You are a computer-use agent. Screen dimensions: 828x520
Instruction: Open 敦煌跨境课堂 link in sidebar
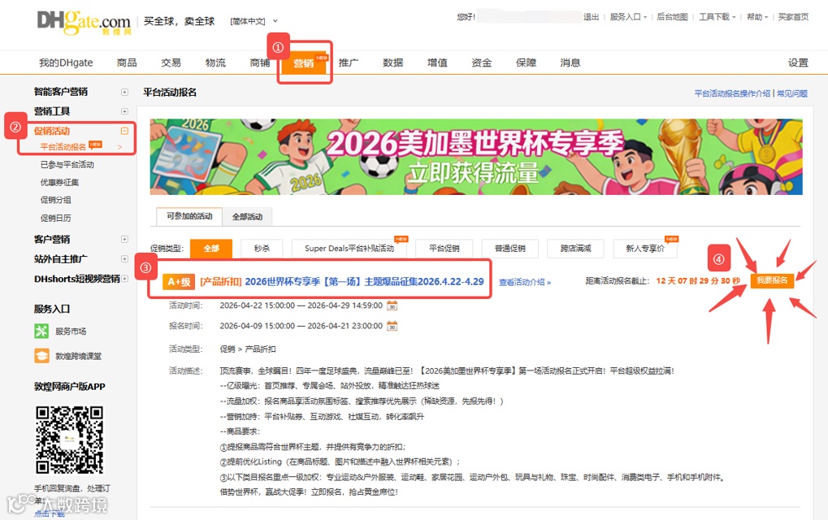(79, 357)
